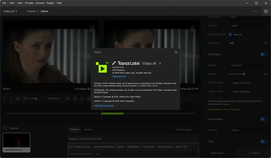Screen dimensions: 271x158
Task: Add a new source with plus icon
Action: tap(5, 128)
